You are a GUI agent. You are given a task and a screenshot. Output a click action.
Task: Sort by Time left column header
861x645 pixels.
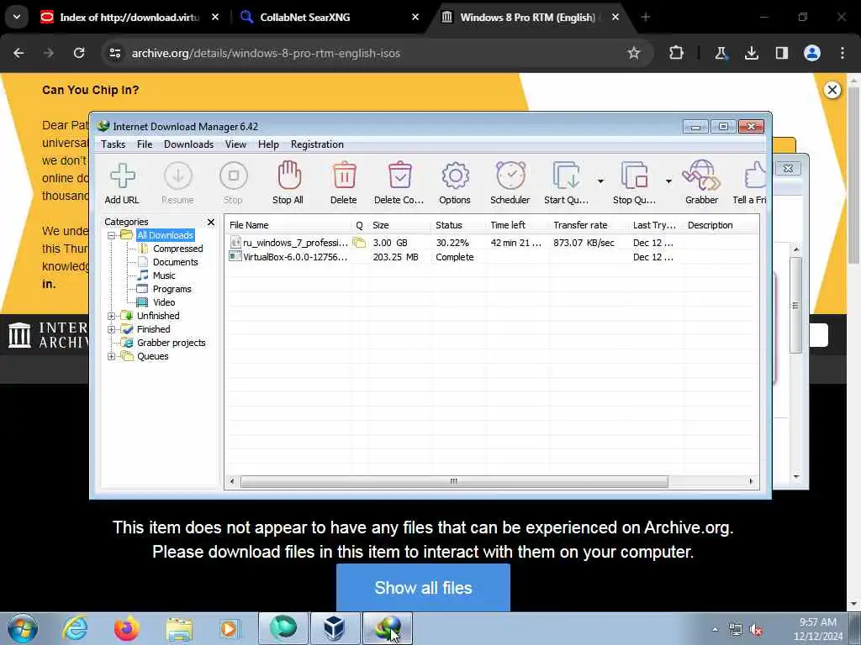tap(517, 225)
